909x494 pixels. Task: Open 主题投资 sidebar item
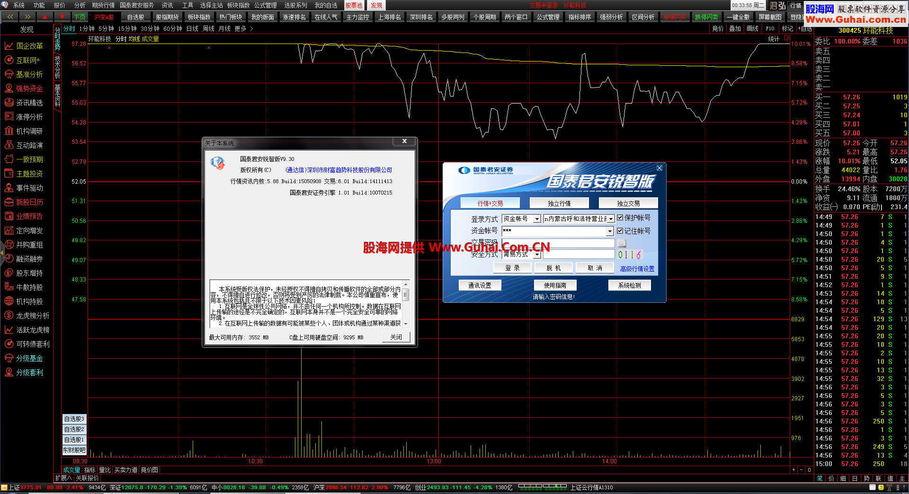(x=24, y=174)
